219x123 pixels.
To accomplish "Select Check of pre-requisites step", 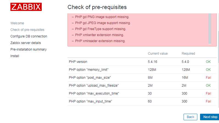I will tap(27, 30).
